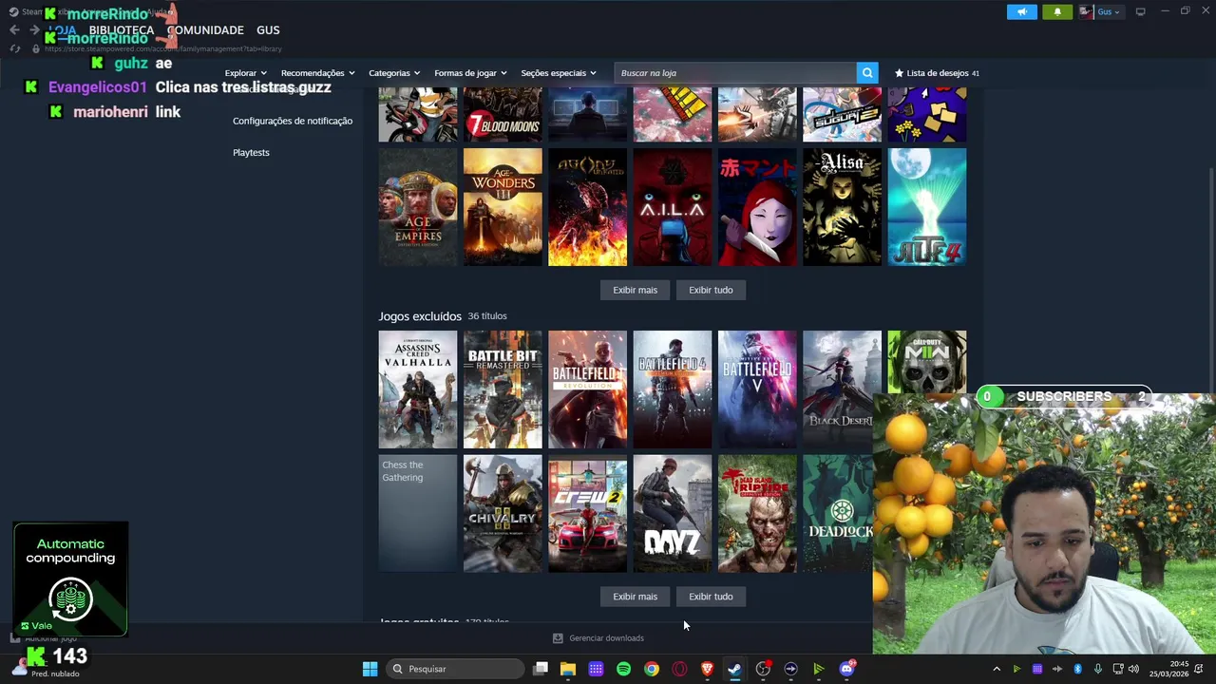Open the Age of Wonders III cover
This screenshot has height=684, width=1216.
[x=503, y=207]
